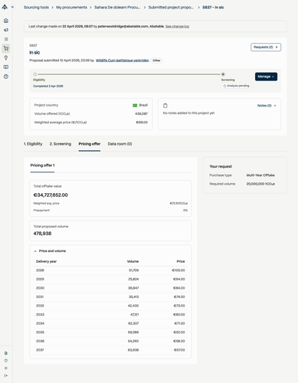Screen dimensions: 298x383
Task: Click the Eligibility step marker on the progress bar
Action: pos(35,74)
